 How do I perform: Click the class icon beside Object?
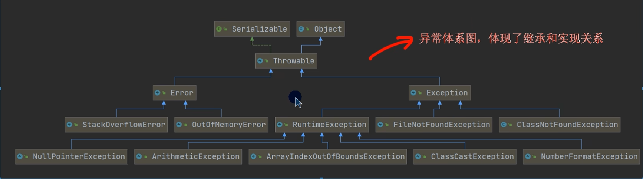click(301, 29)
